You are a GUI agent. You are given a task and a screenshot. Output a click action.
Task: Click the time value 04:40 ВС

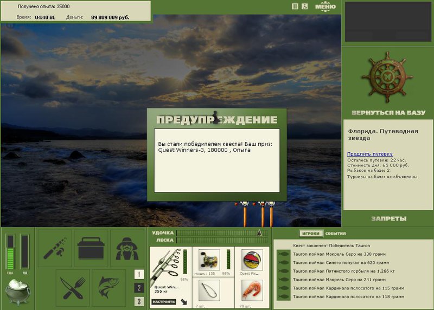[45, 17]
